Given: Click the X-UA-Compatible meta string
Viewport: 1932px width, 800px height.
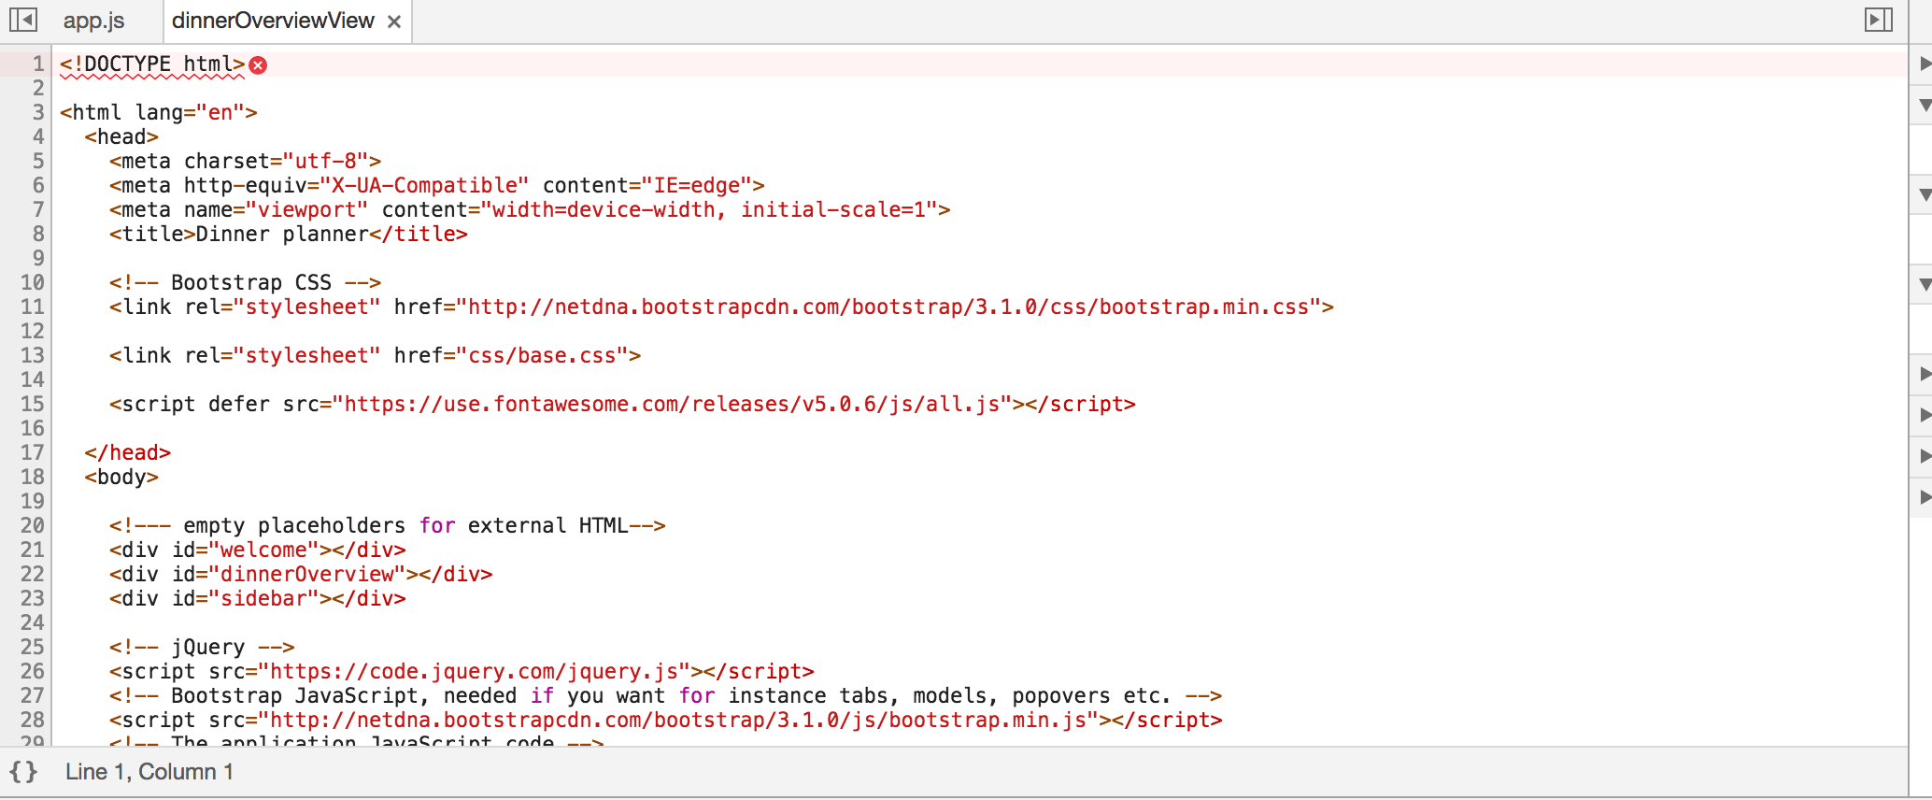Looking at the screenshot, I should [425, 185].
